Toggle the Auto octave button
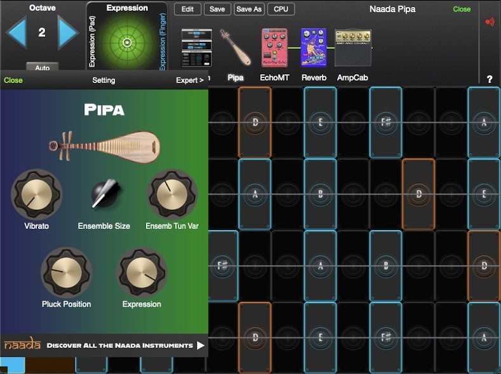The width and height of the screenshot is (501, 374). (x=42, y=67)
